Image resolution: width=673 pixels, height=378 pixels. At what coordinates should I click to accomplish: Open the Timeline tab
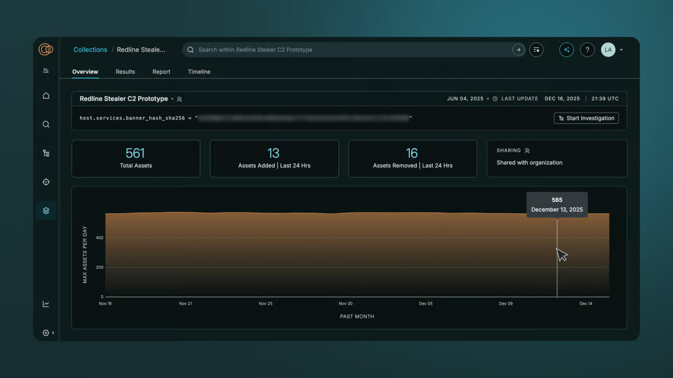[x=199, y=72]
